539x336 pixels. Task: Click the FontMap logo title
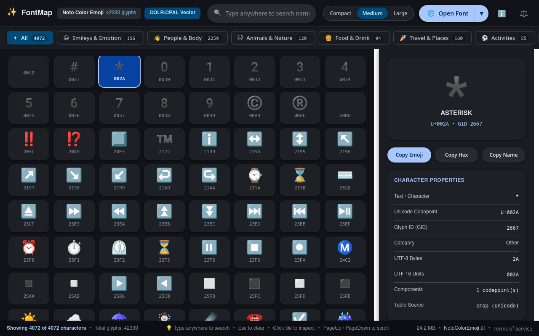[x=37, y=13]
